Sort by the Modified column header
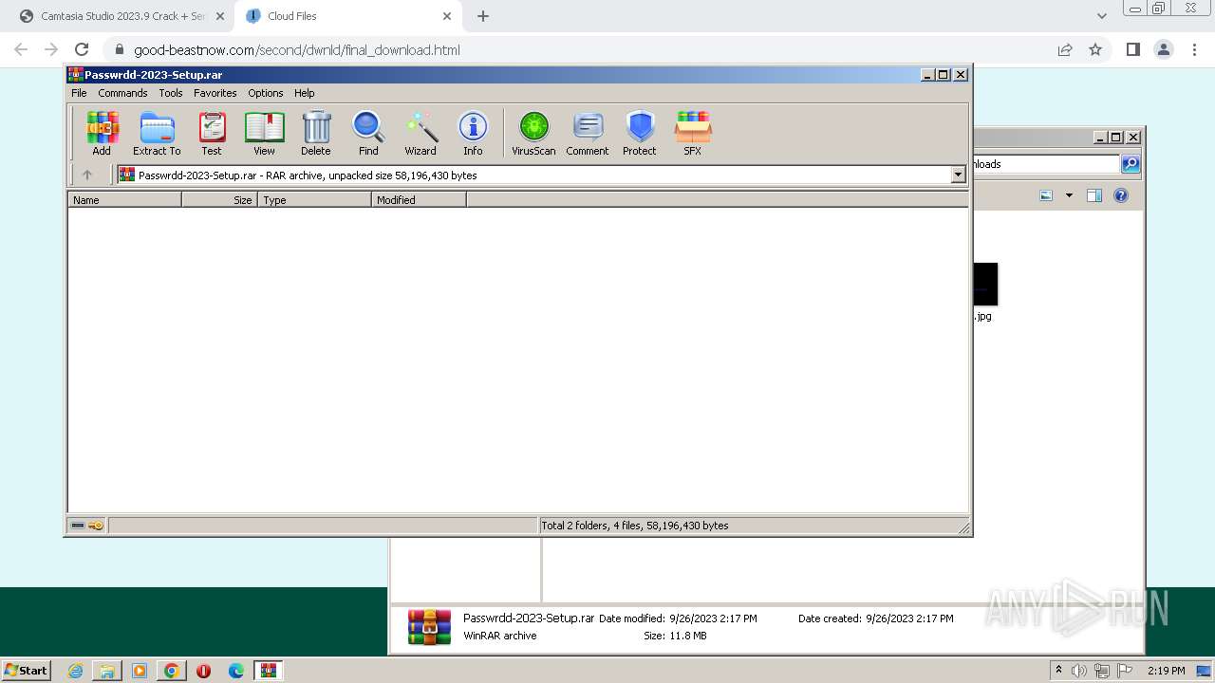The height and width of the screenshot is (683, 1215). tap(419, 200)
